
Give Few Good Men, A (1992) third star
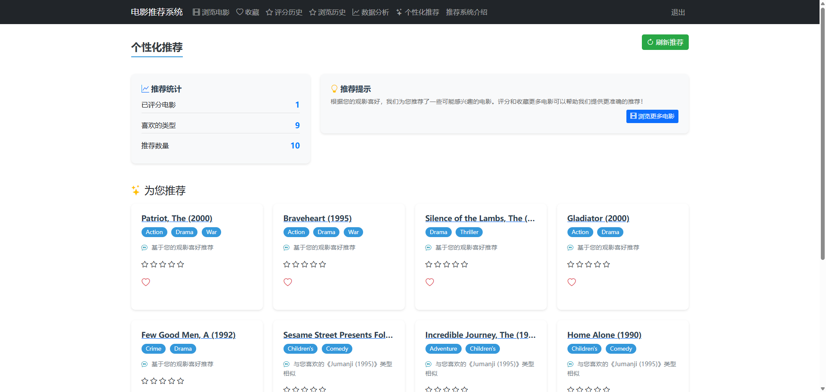pos(163,381)
